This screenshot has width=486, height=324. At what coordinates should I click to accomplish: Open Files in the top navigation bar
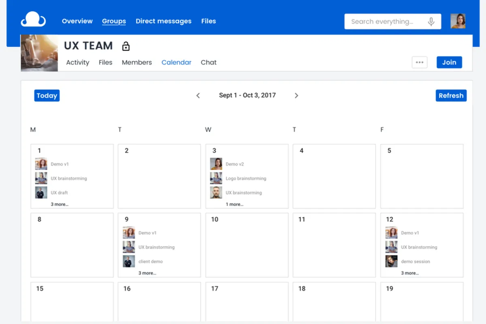209,21
